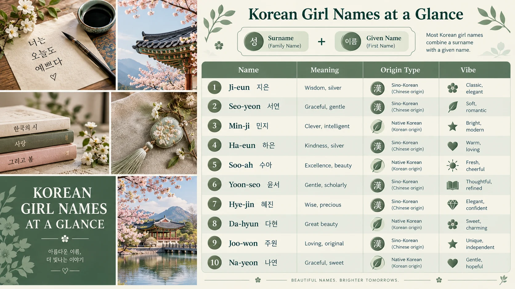Click the flower vibe icon for Da-hyun
The height and width of the screenshot is (289, 515).
[452, 224]
